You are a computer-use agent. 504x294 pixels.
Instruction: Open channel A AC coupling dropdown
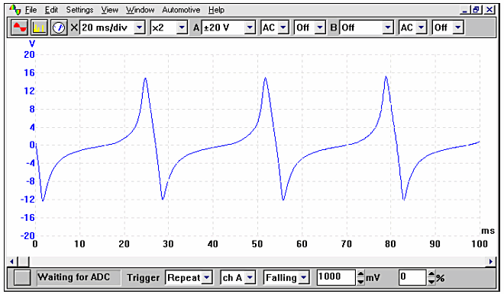click(283, 27)
